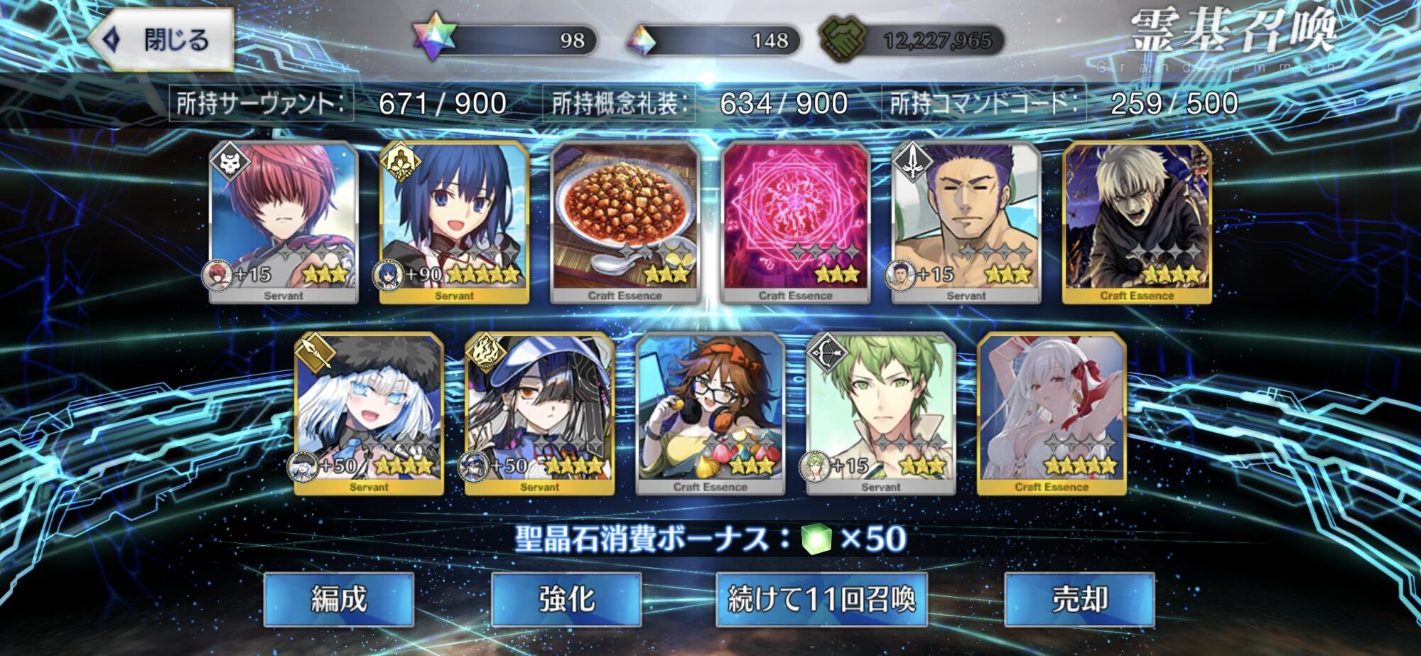The height and width of the screenshot is (656, 1421).
Task: Select the white-haired bunny girl Craft Essence card
Action: (1052, 414)
